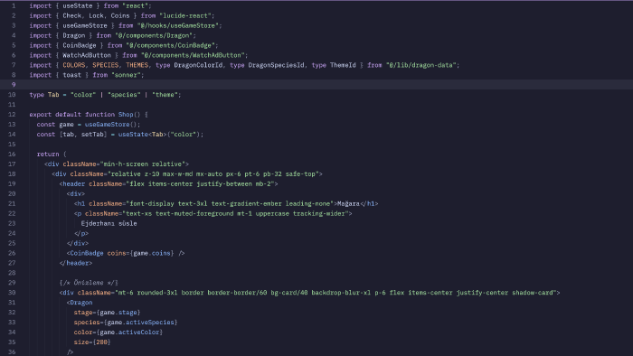Click the "@/components/CoinBadge" import path
Image resolution: width=633 pixels, height=356 pixels.
click(170, 45)
